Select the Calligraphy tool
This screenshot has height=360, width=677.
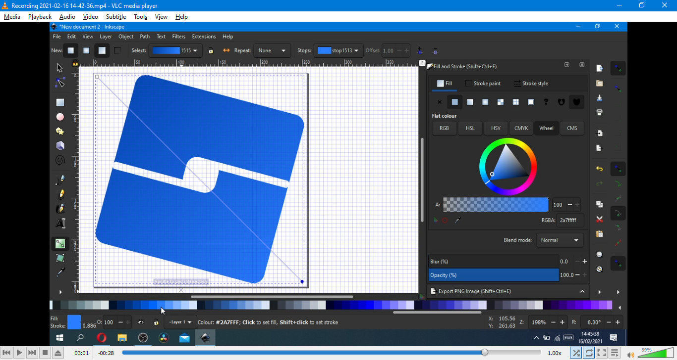[60, 209]
